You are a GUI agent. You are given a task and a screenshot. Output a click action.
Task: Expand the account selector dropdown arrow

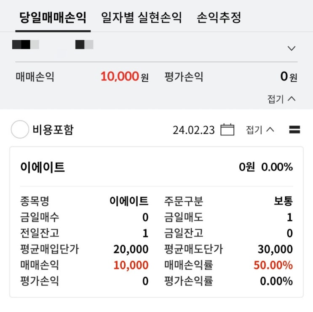(x=292, y=48)
